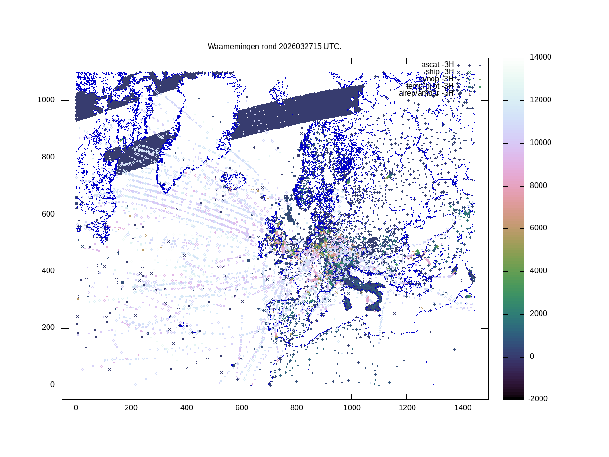Click the 200 tick label on the y-axis
609x457 pixels.
[48, 328]
